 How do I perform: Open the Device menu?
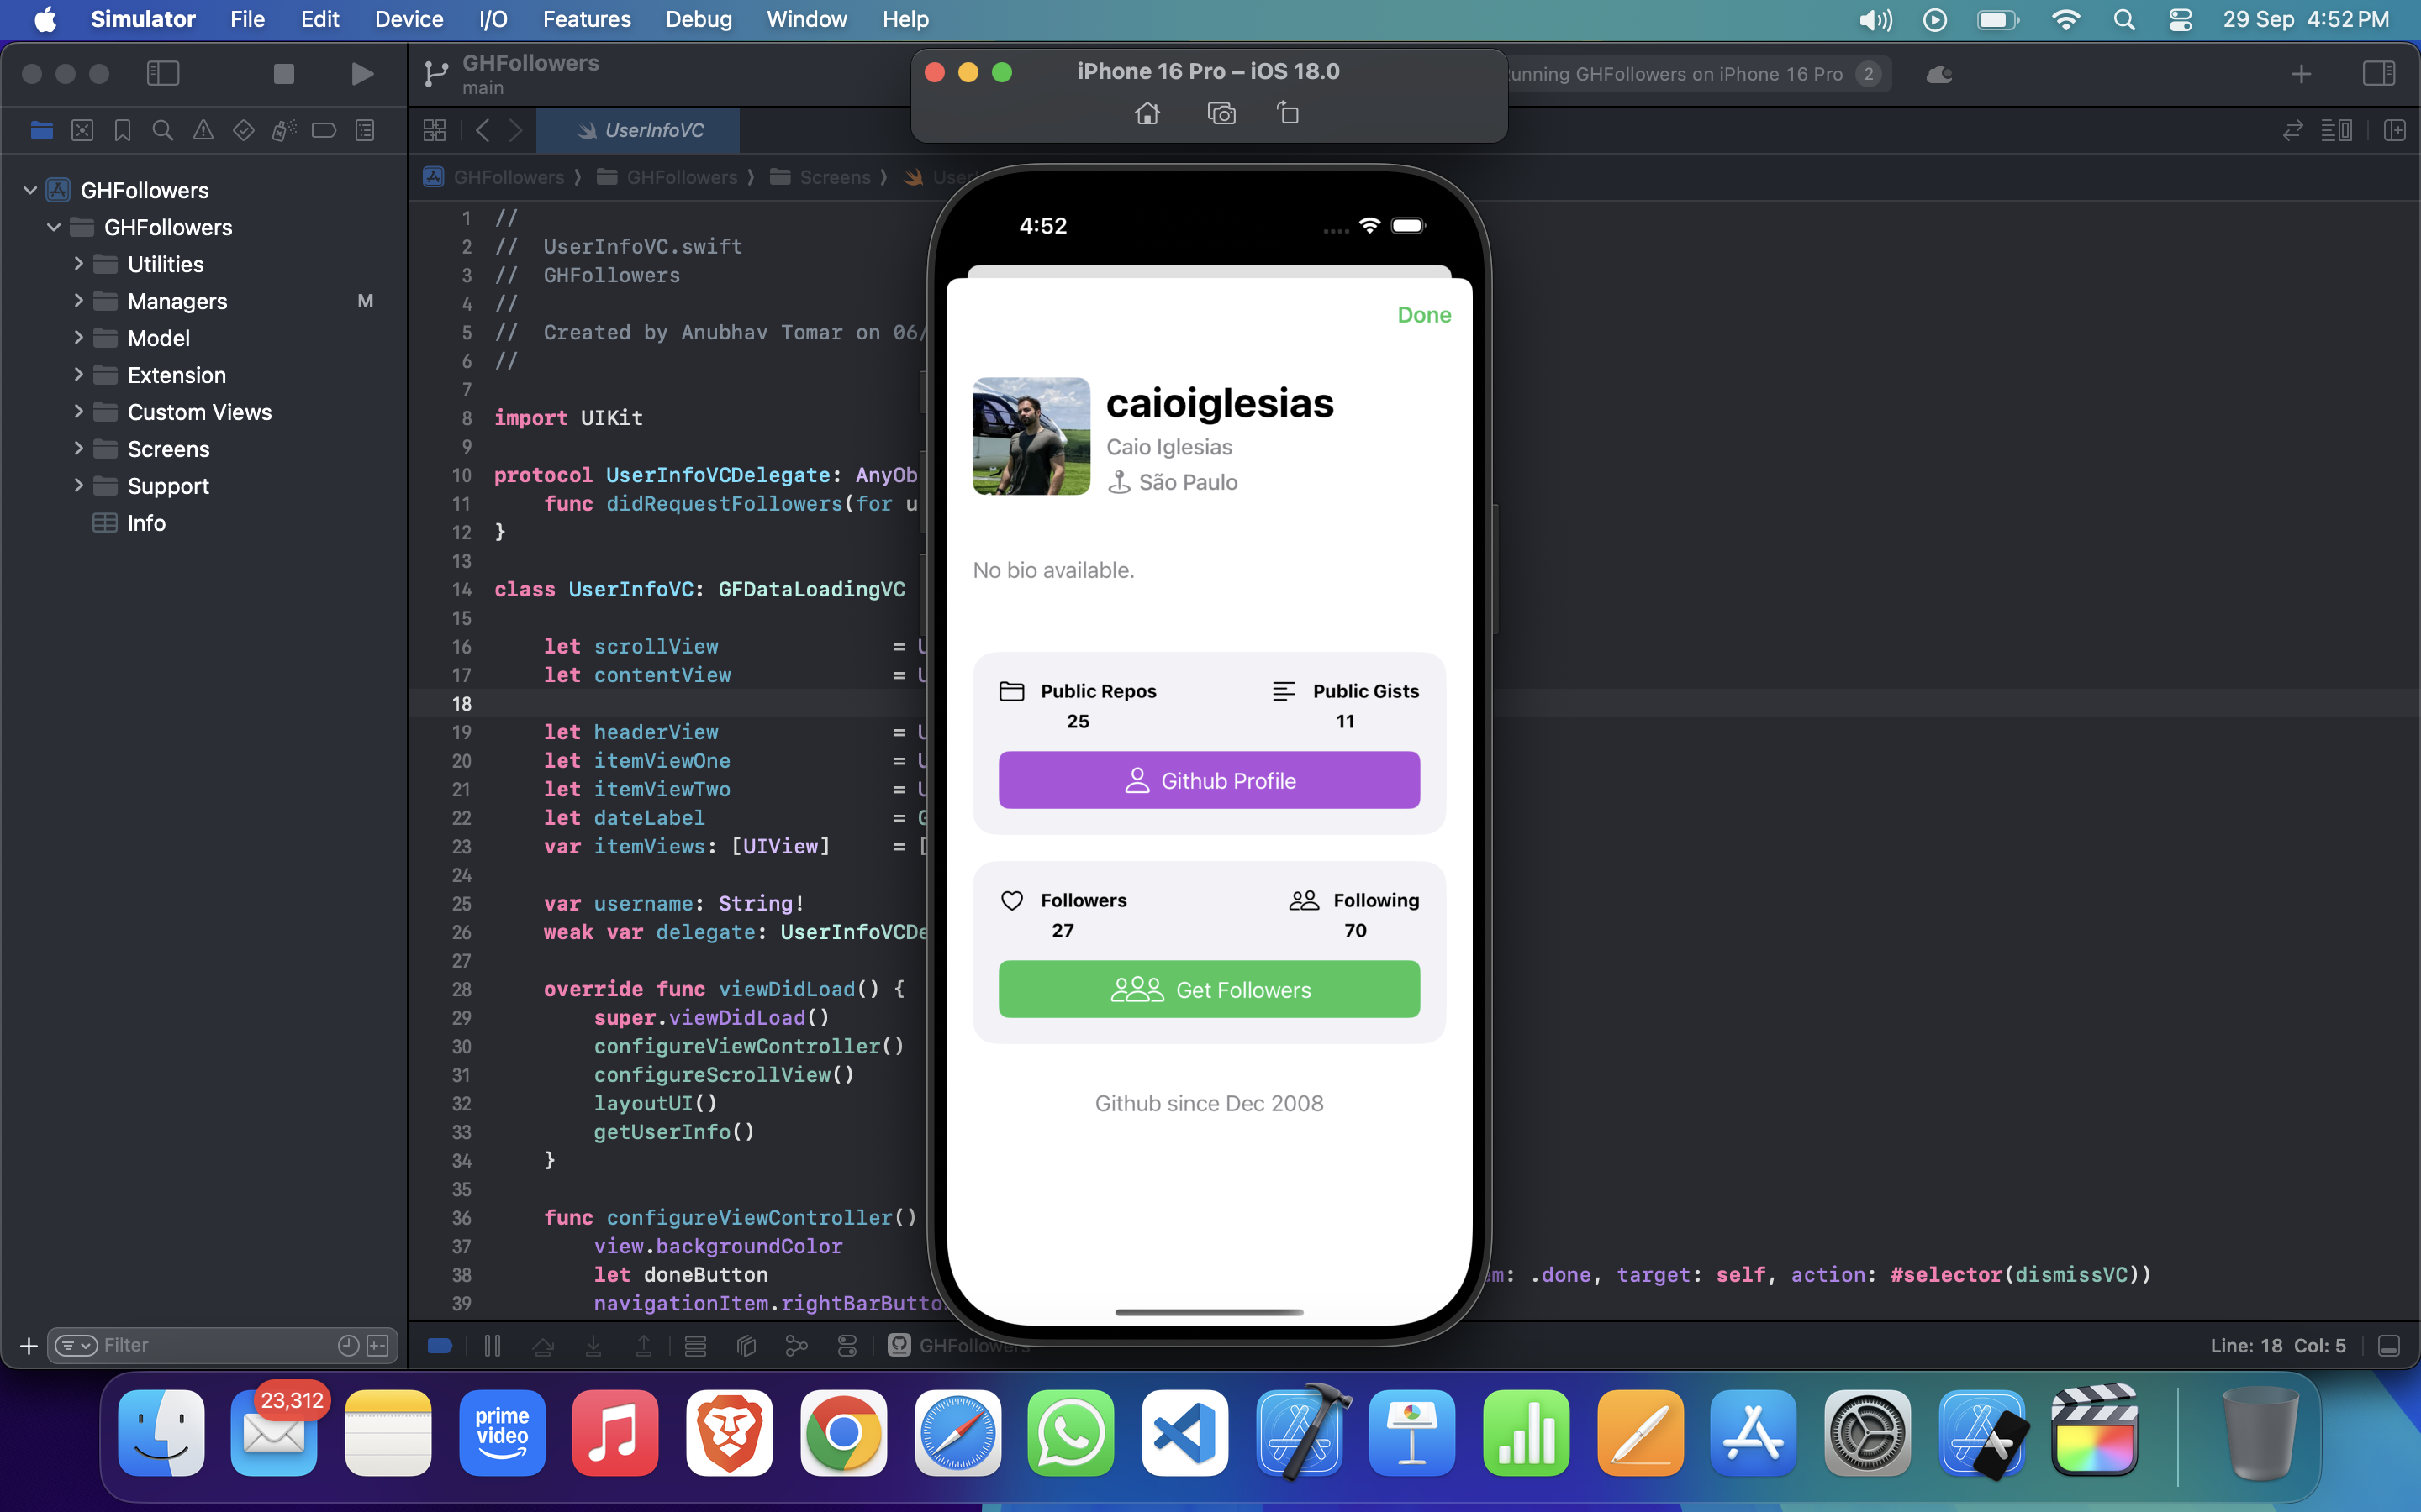[x=409, y=19]
